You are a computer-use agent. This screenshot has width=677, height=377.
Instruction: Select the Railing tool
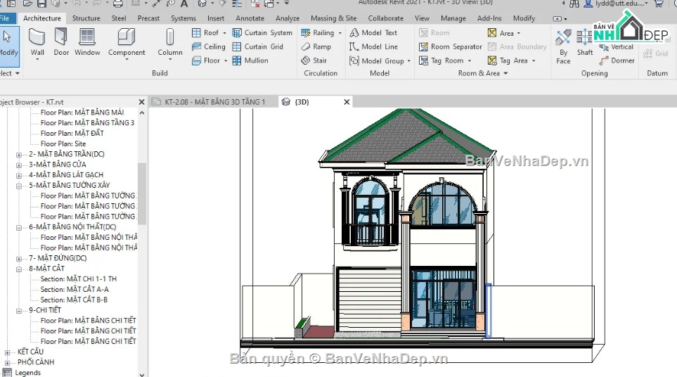(318, 33)
